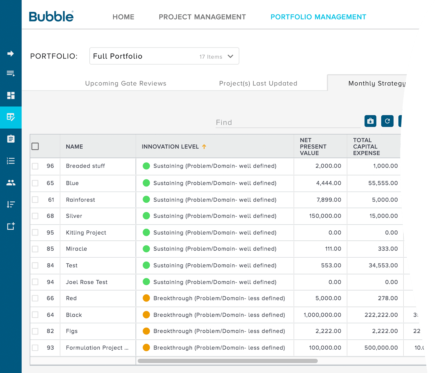Open the dashboard grid icon in sidebar
This screenshot has height=373, width=435.
(x=11, y=95)
